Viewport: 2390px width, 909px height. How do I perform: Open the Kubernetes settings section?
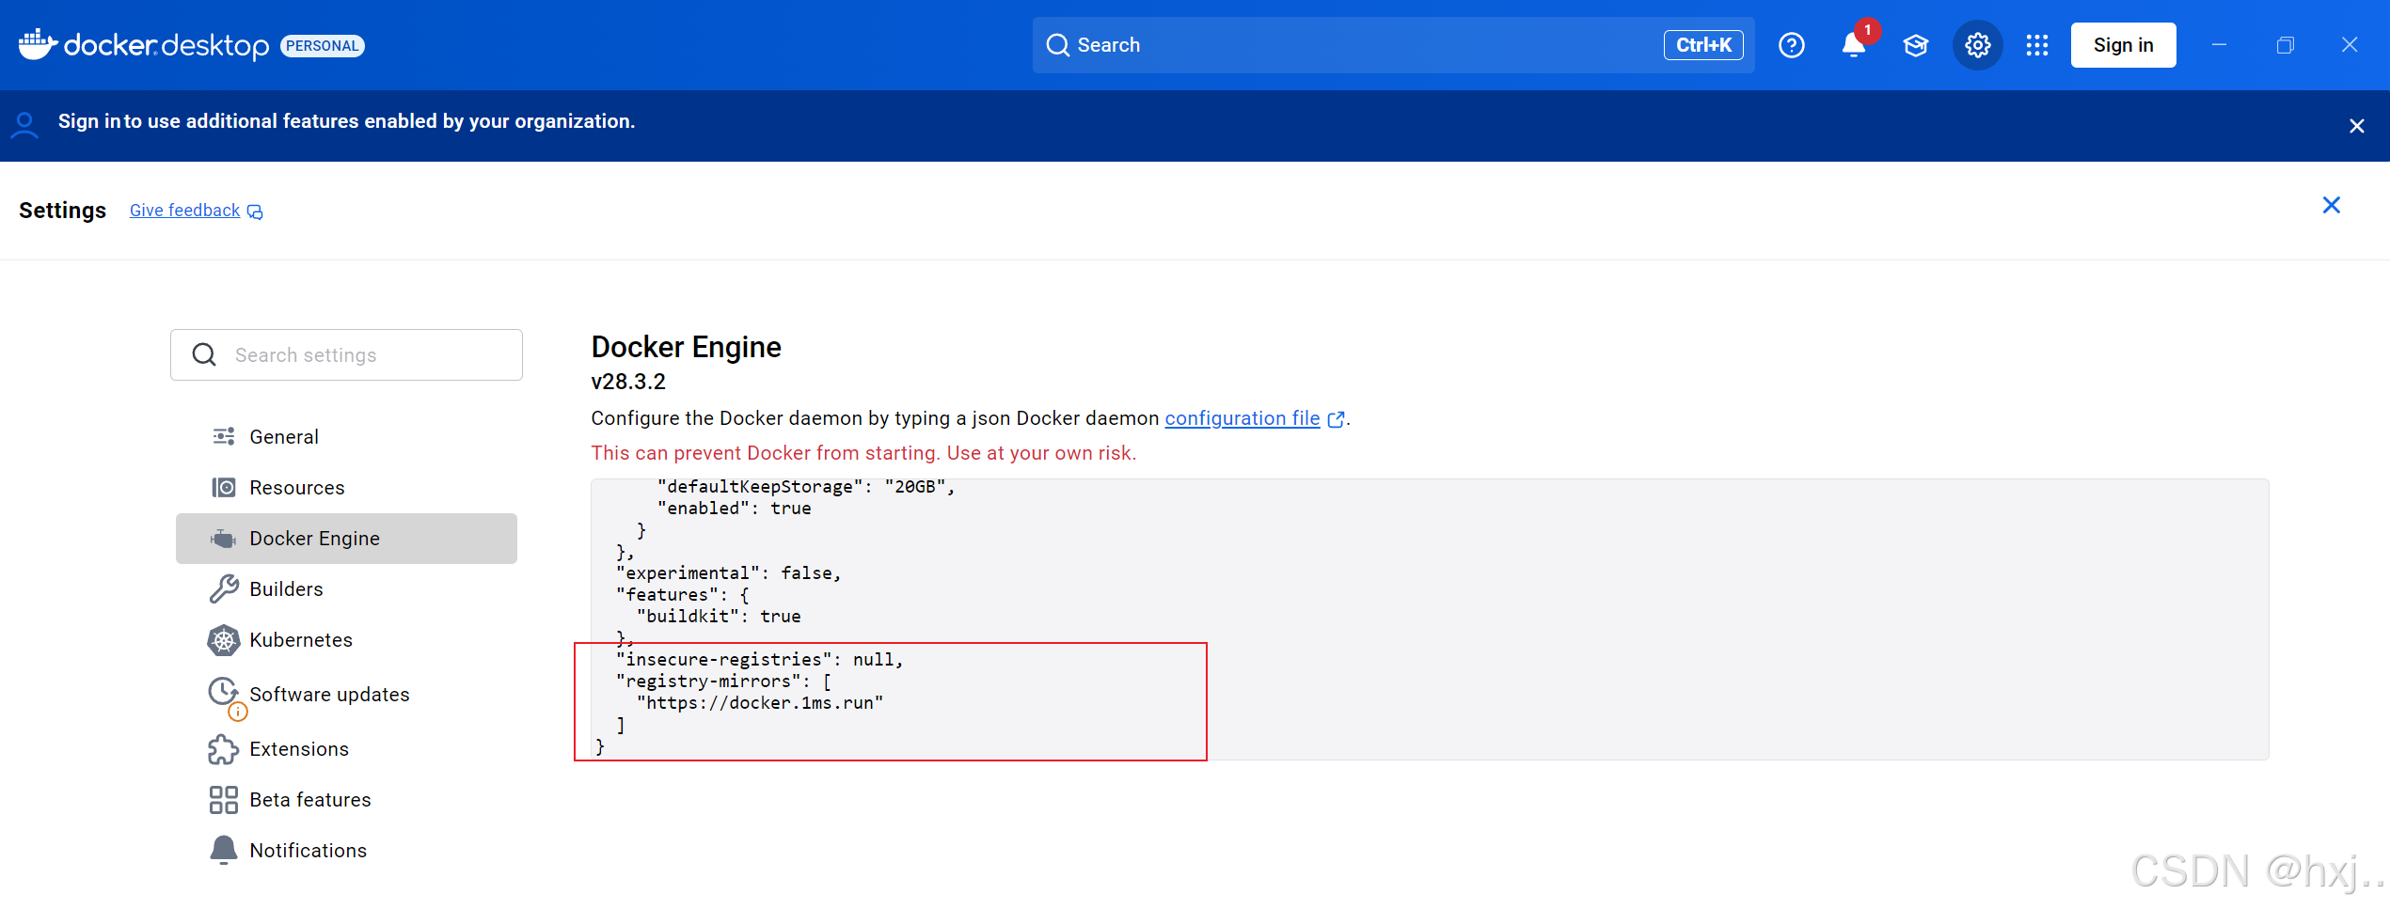coord(346,640)
